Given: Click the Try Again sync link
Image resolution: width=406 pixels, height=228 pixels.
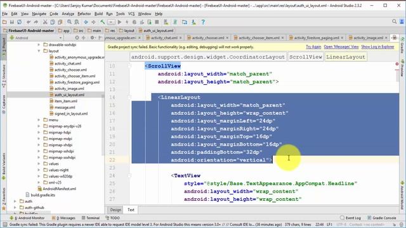Looking at the screenshot, I should point(313,47).
